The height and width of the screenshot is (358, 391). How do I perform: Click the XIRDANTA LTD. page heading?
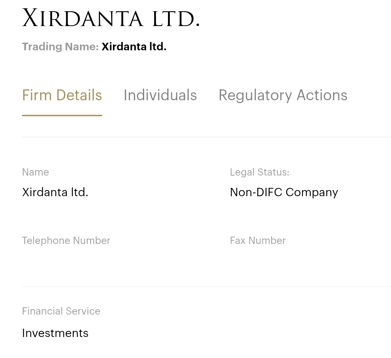[111, 18]
